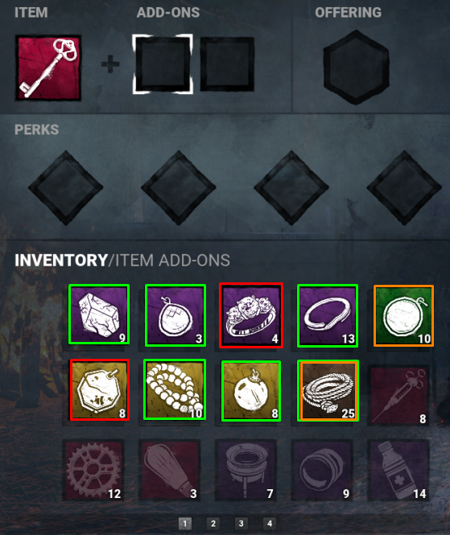This screenshot has height=535, width=450.
Task: Select the gold bracelet add-on with count 13
Action: point(328,315)
